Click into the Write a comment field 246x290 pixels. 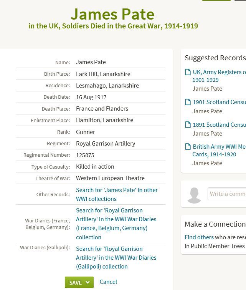227,194
